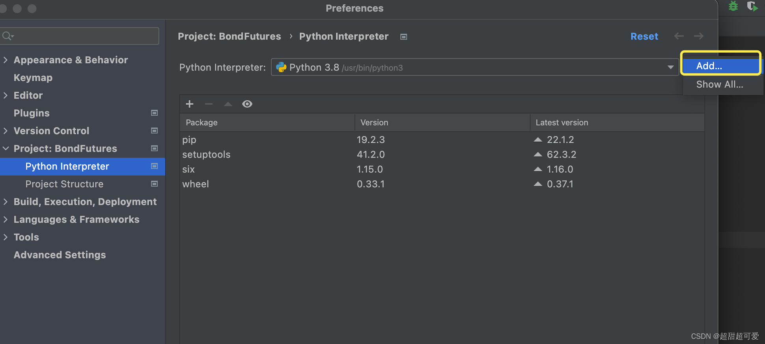Click the project-level icon next to Version Control
Viewport: 765px width, 344px height.
155,131
